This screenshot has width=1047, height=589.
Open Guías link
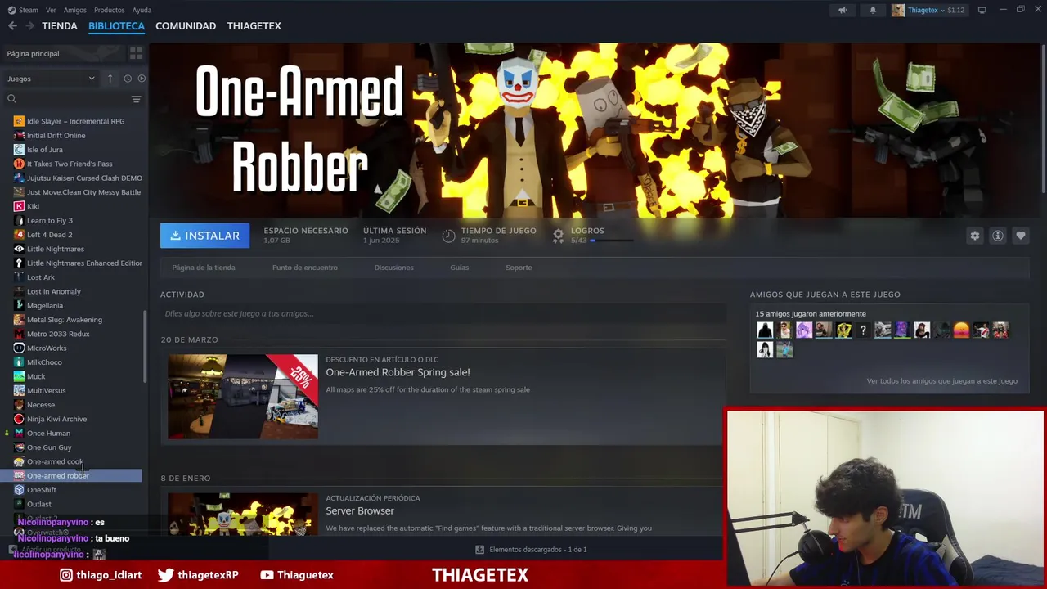tap(460, 268)
